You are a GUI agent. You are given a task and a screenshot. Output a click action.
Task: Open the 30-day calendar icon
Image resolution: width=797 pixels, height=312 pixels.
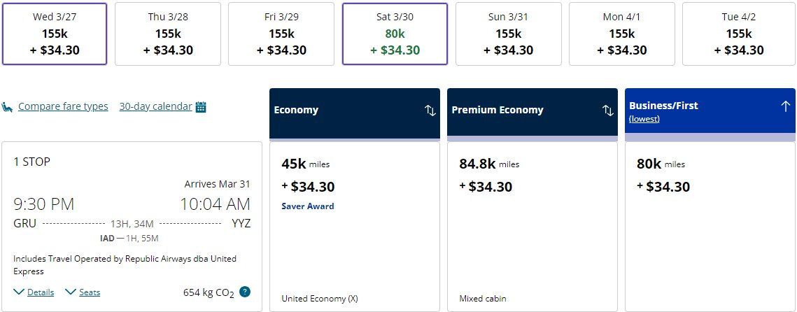(201, 107)
